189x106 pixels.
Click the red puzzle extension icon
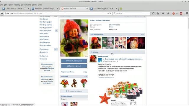tap(181, 14)
